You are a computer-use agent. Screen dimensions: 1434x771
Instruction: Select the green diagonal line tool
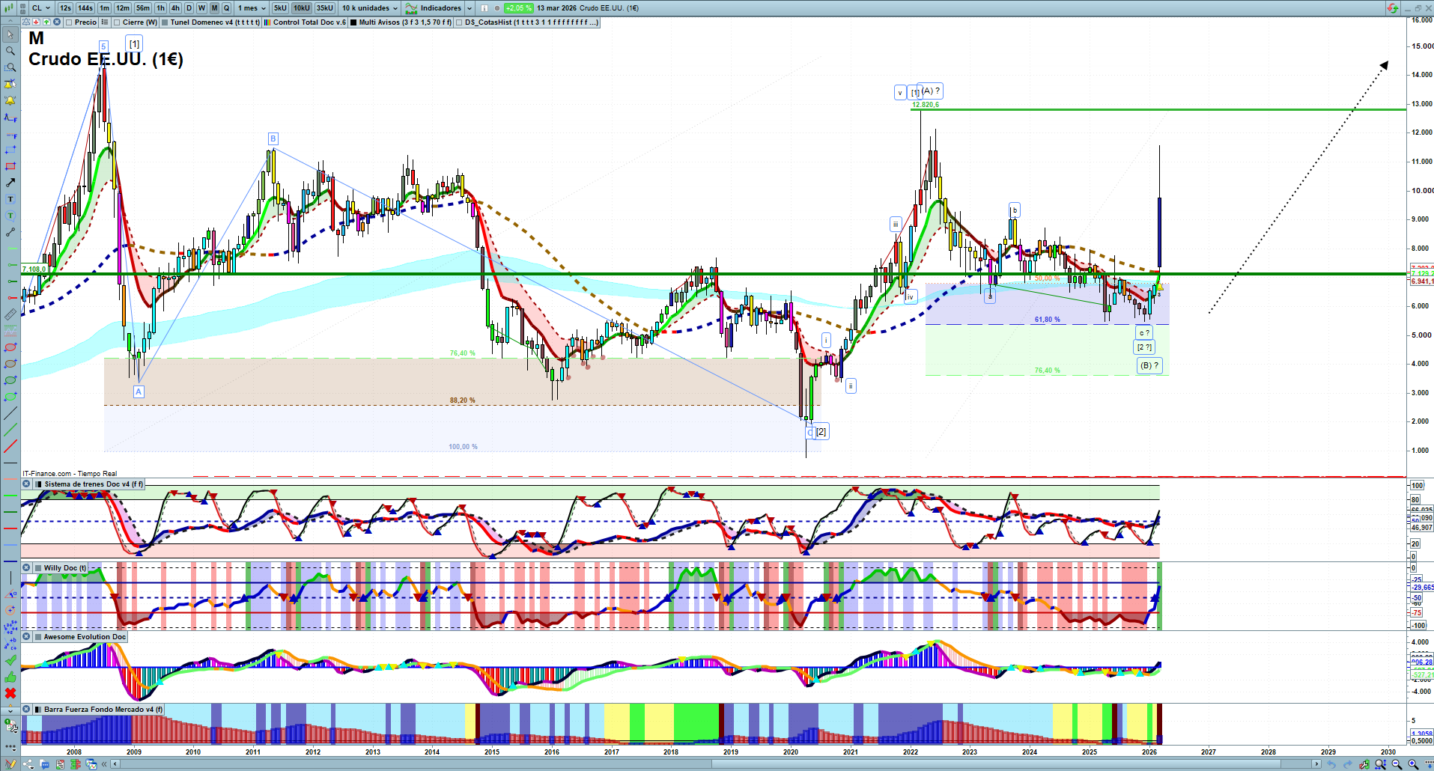click(x=10, y=430)
